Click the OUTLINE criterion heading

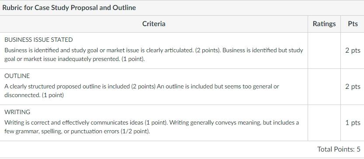click(x=17, y=76)
